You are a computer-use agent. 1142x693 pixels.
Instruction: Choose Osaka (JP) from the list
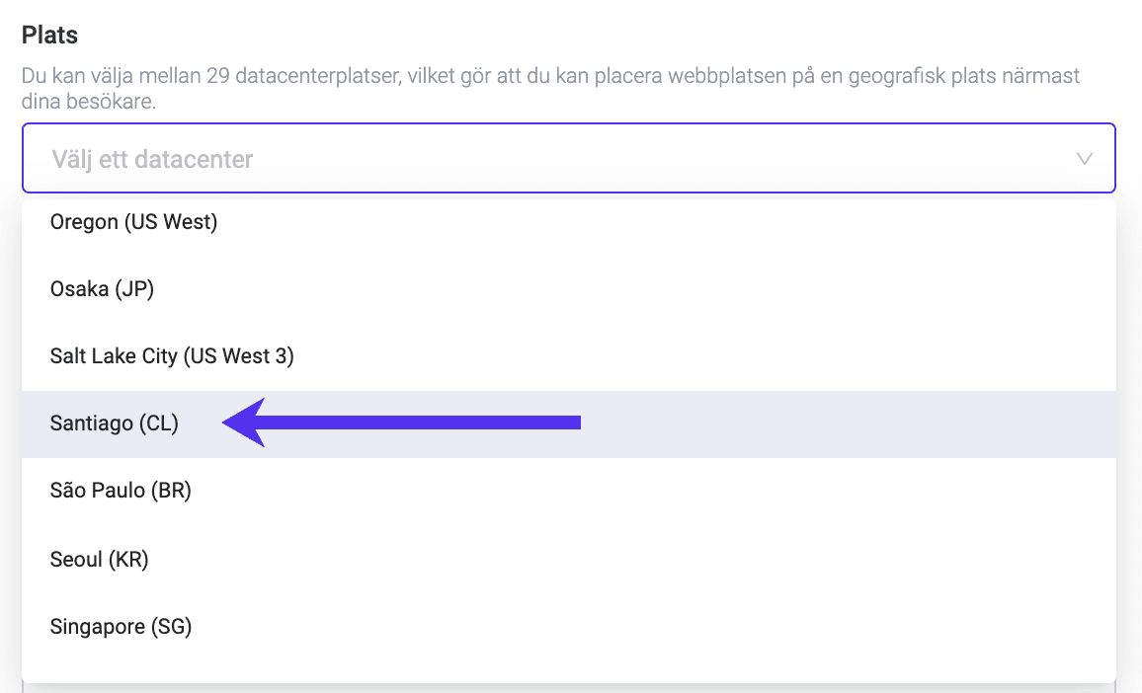point(102,289)
